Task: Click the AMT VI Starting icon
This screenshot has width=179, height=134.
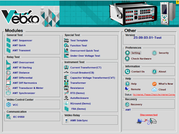Action: [x=8, y=67]
